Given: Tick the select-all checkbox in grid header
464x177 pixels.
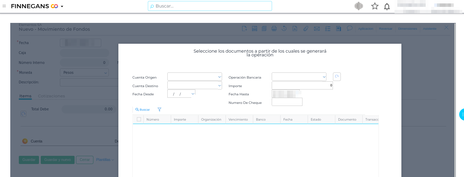Looking at the screenshot, I should tap(139, 119).
